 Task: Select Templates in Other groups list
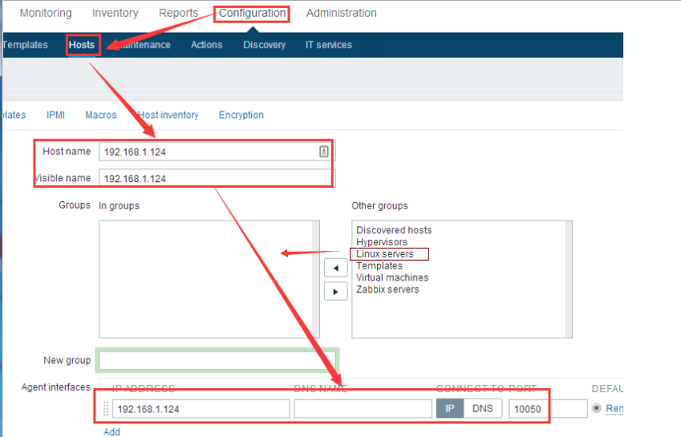[x=379, y=265]
